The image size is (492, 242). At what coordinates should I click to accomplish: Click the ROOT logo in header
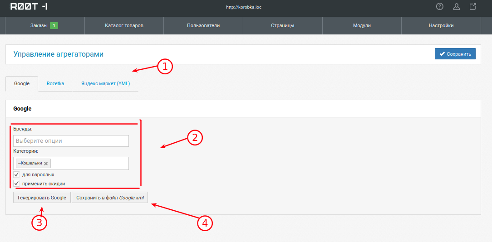click(29, 6)
